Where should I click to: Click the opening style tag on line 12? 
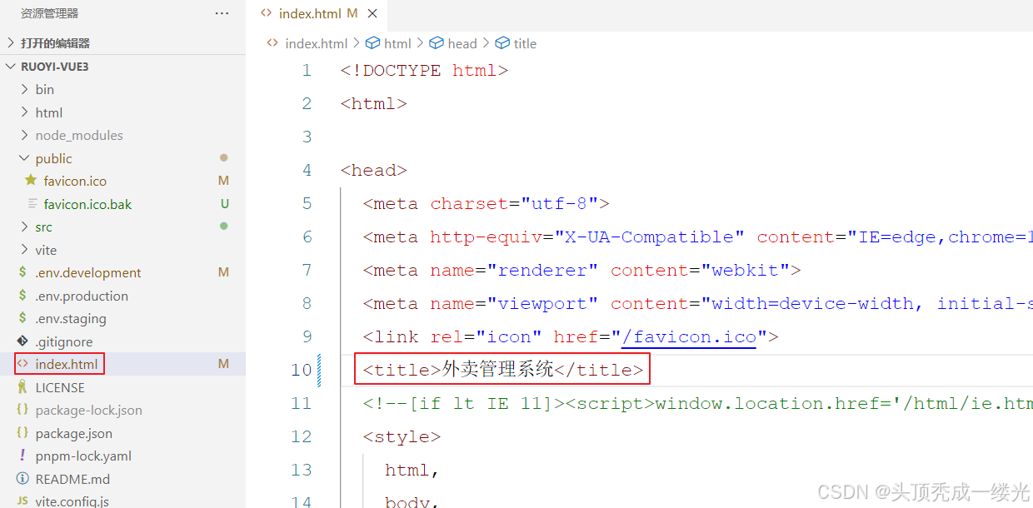(x=402, y=436)
